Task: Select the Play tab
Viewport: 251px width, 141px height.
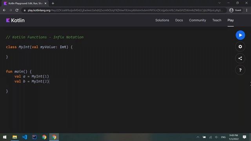Action: pyautogui.click(x=231, y=20)
